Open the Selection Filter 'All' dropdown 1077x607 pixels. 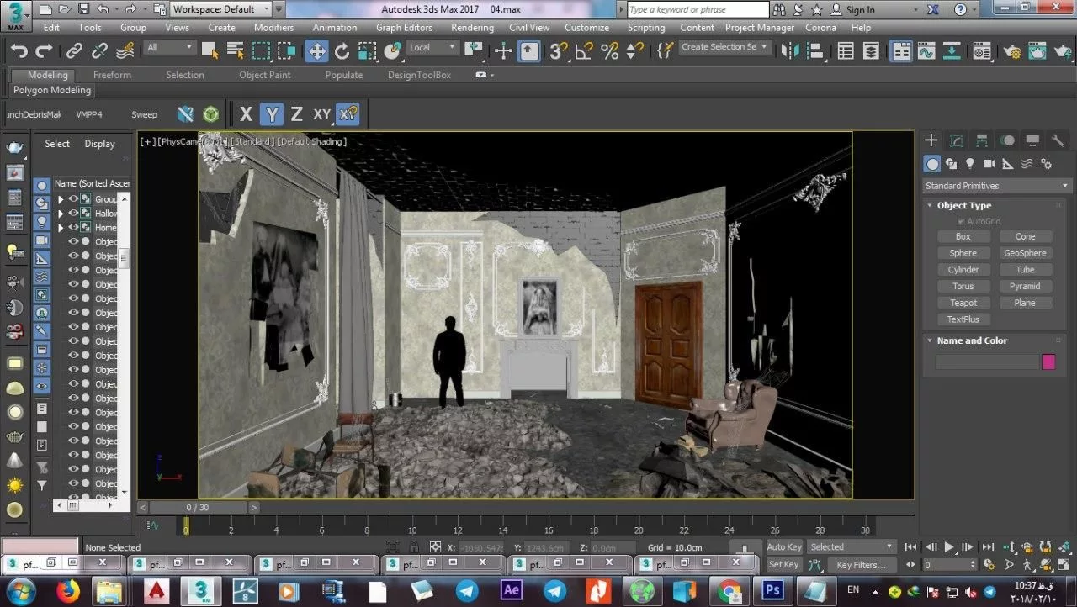tap(169, 48)
